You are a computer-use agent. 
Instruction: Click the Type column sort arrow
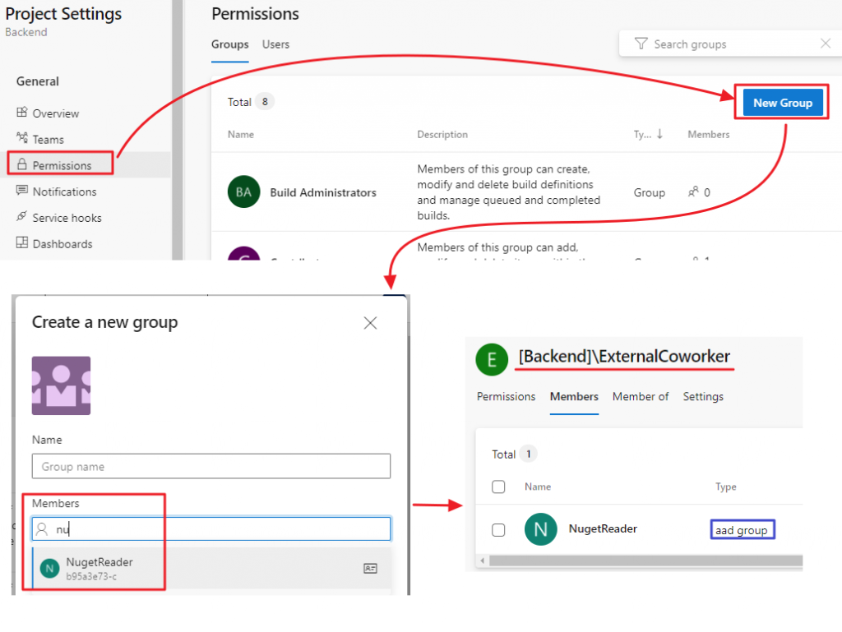[x=659, y=134]
